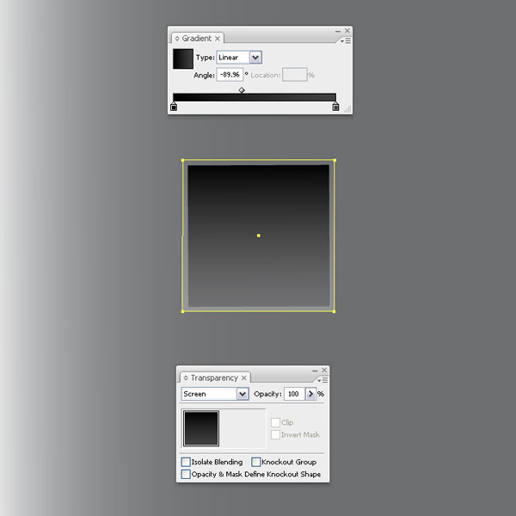
Task: Toggle the Invert Mask checkbox
Action: (x=275, y=434)
